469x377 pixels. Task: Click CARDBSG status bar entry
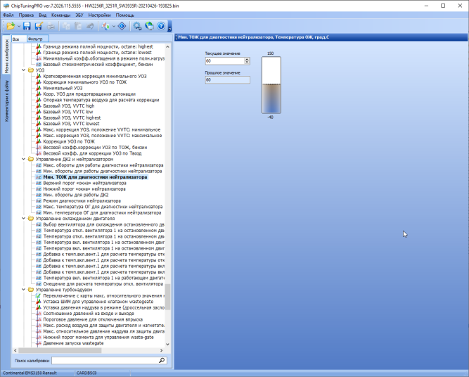click(86, 373)
